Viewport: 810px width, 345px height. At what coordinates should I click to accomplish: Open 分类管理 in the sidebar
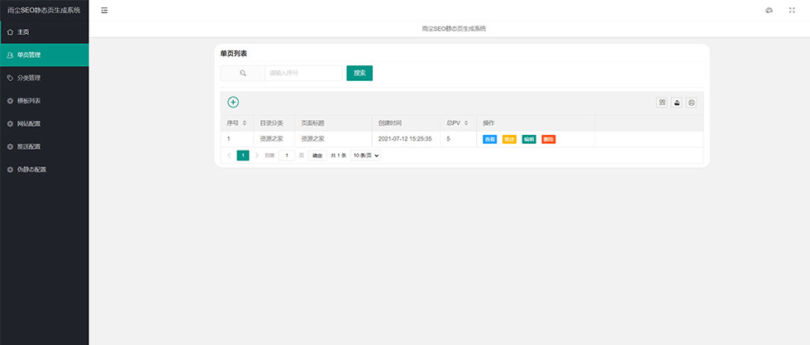(x=28, y=78)
